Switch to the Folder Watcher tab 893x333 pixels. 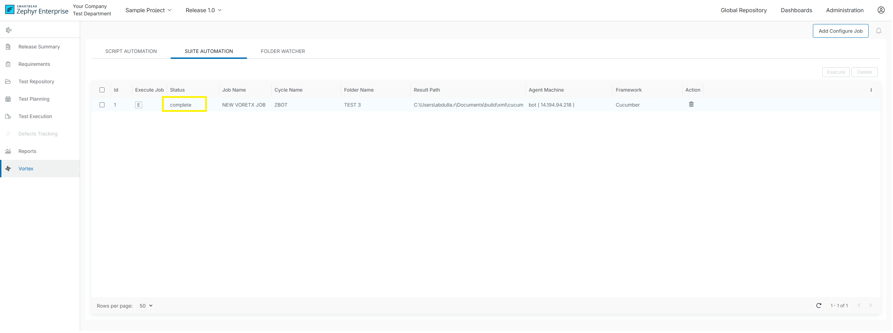point(282,51)
